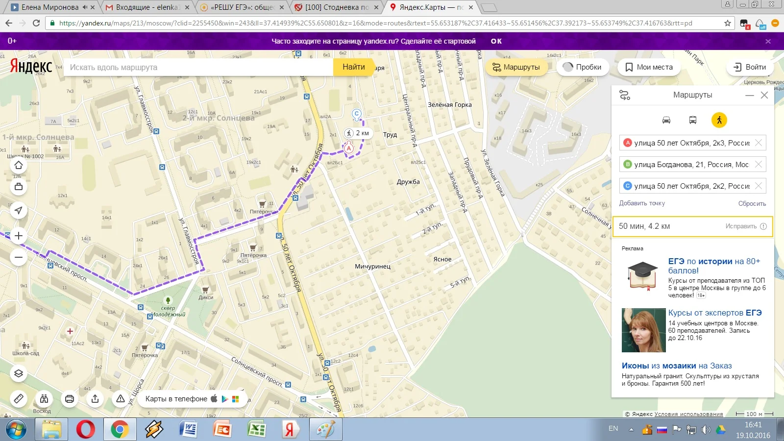The image size is (784, 441).
Task: Report a map error with warning triangle icon
Action: coord(121,399)
